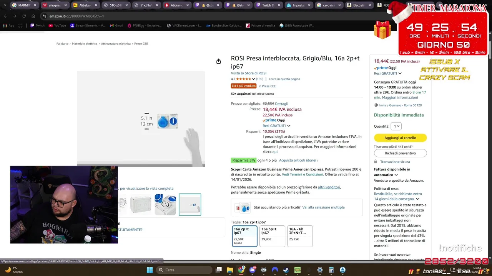This screenshot has width=492, height=276.
Task: Open the site info icon in address bar
Action: pos(45,16)
